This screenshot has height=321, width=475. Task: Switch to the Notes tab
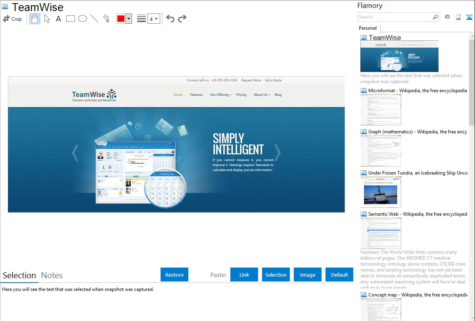(x=52, y=275)
